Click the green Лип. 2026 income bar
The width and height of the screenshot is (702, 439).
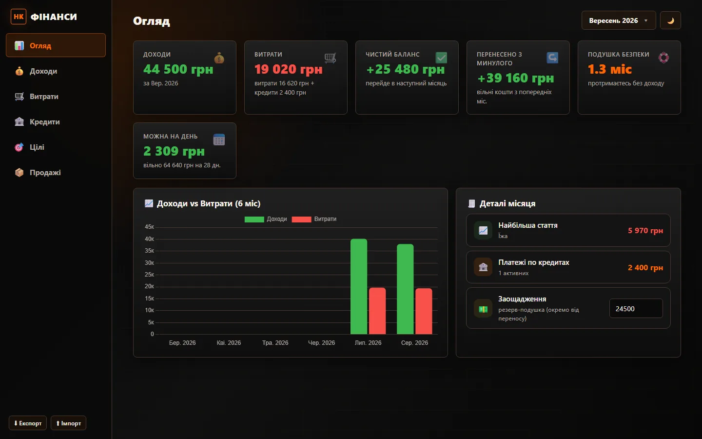359,286
